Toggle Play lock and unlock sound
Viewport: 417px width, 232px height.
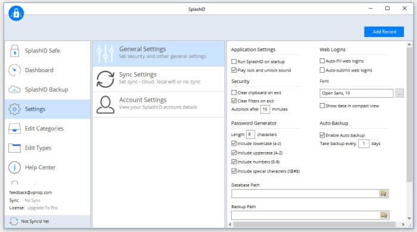tap(234, 70)
